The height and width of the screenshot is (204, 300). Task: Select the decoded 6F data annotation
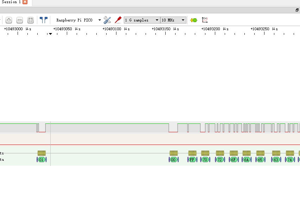pyautogui.click(x=233, y=160)
